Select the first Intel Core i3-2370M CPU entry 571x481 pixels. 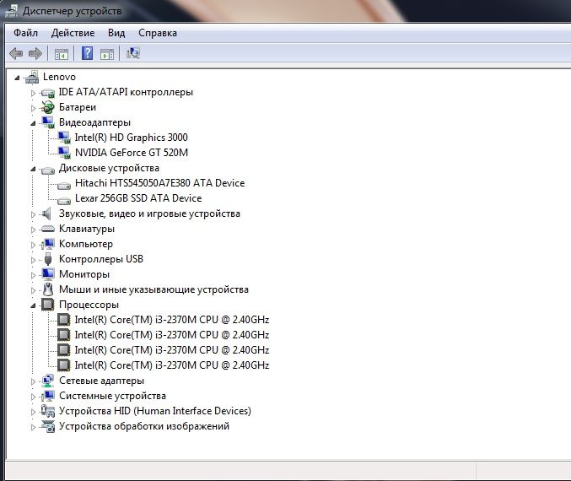pyautogui.click(x=172, y=320)
